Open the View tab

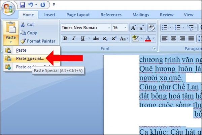189,15
